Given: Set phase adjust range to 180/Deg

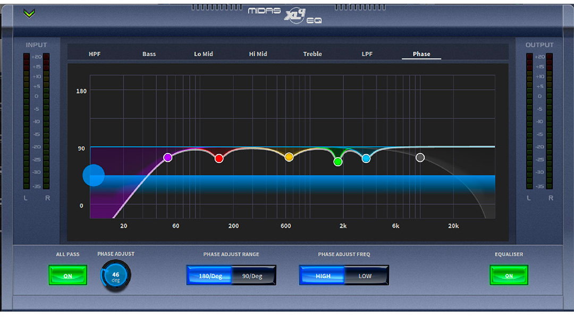Looking at the screenshot, I should click(209, 276).
